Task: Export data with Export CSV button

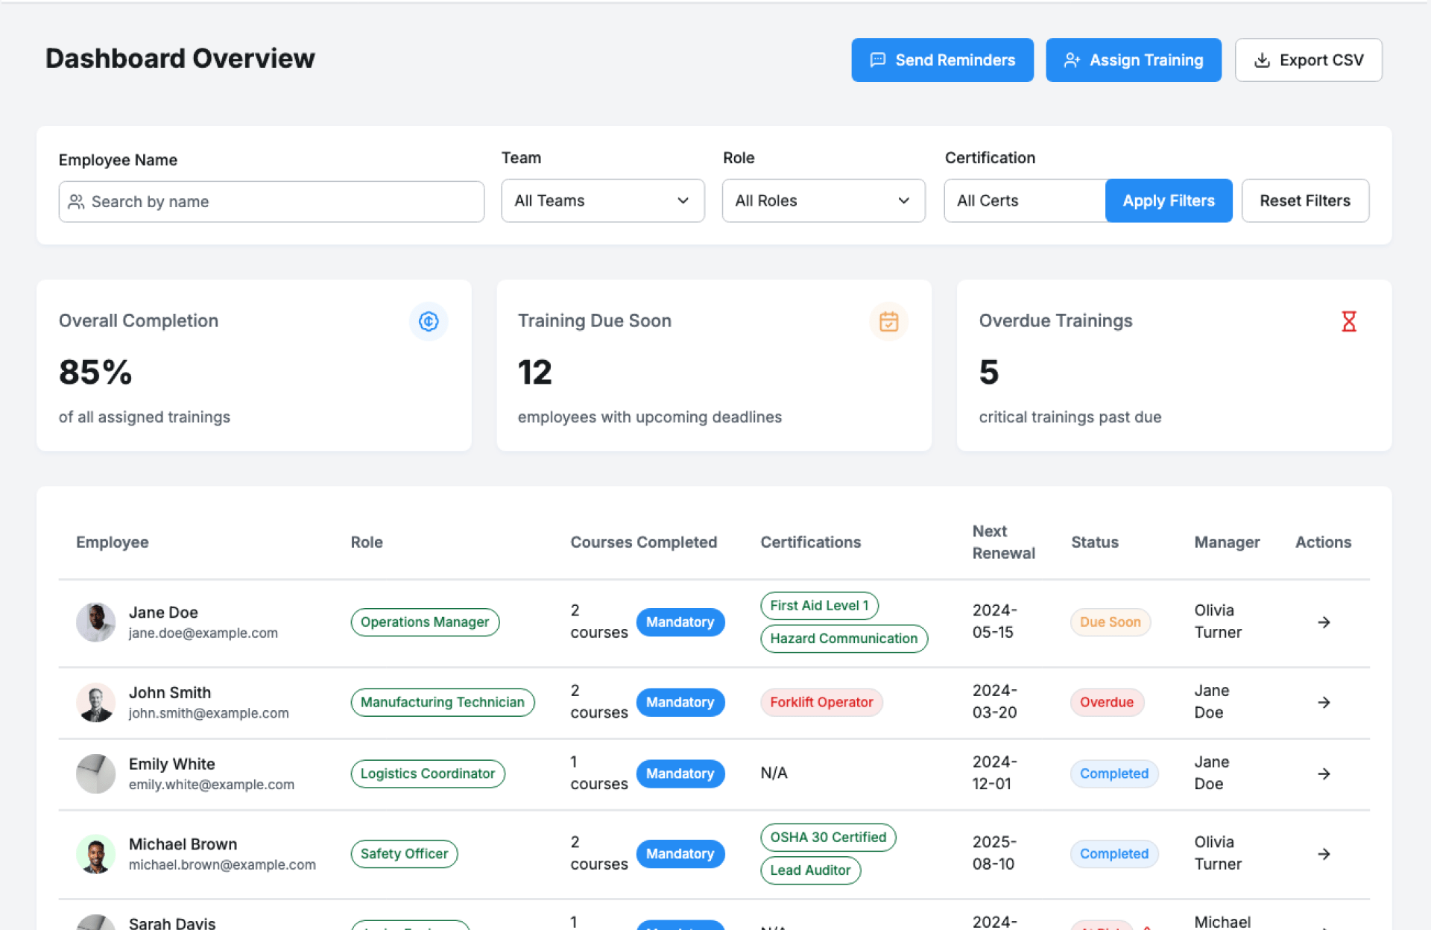Action: coord(1308,60)
